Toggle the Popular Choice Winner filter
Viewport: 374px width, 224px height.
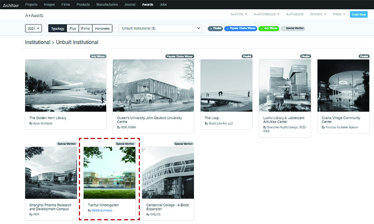(240, 29)
